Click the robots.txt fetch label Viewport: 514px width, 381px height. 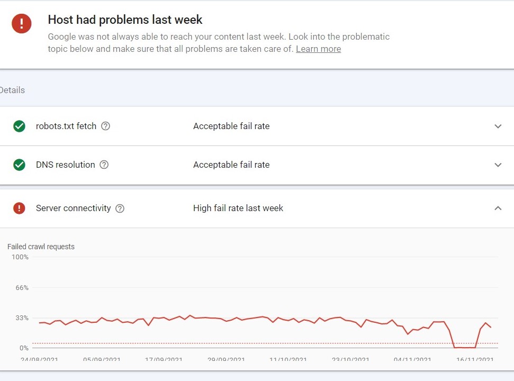[x=66, y=126]
